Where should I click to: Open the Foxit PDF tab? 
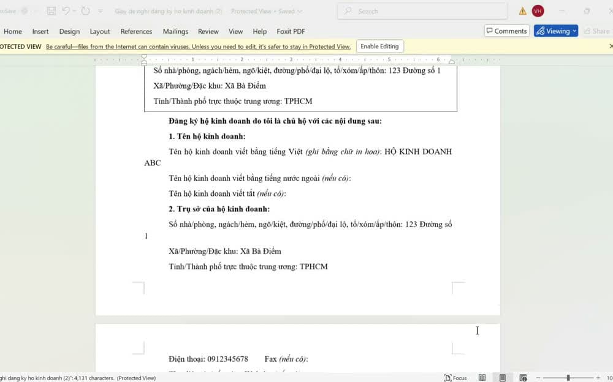(x=291, y=31)
